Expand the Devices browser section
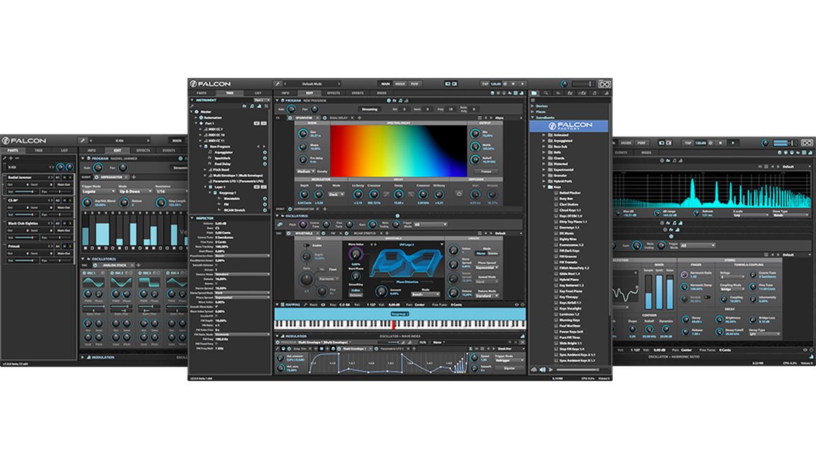The width and height of the screenshot is (816, 459). [x=534, y=106]
